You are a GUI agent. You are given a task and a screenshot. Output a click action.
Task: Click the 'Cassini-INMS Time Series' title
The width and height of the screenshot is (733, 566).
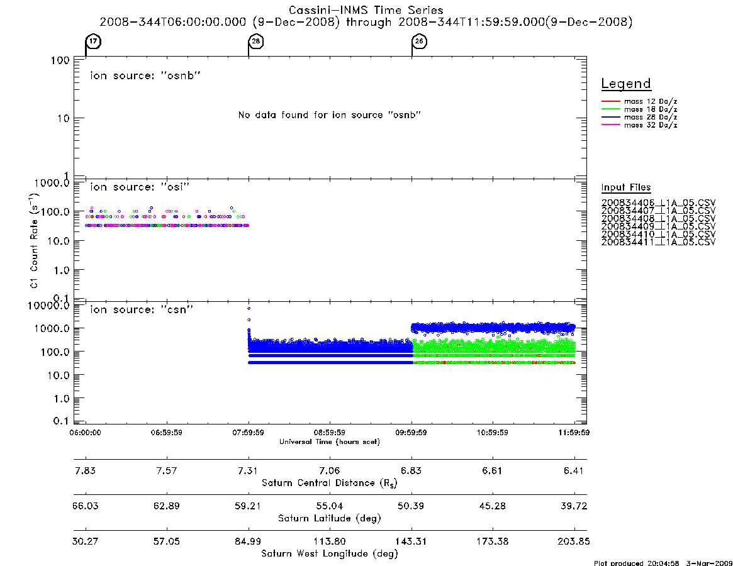(x=366, y=10)
